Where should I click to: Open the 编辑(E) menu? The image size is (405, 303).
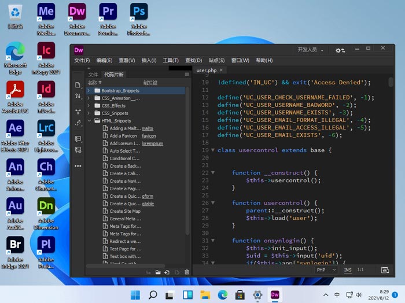[104, 60]
